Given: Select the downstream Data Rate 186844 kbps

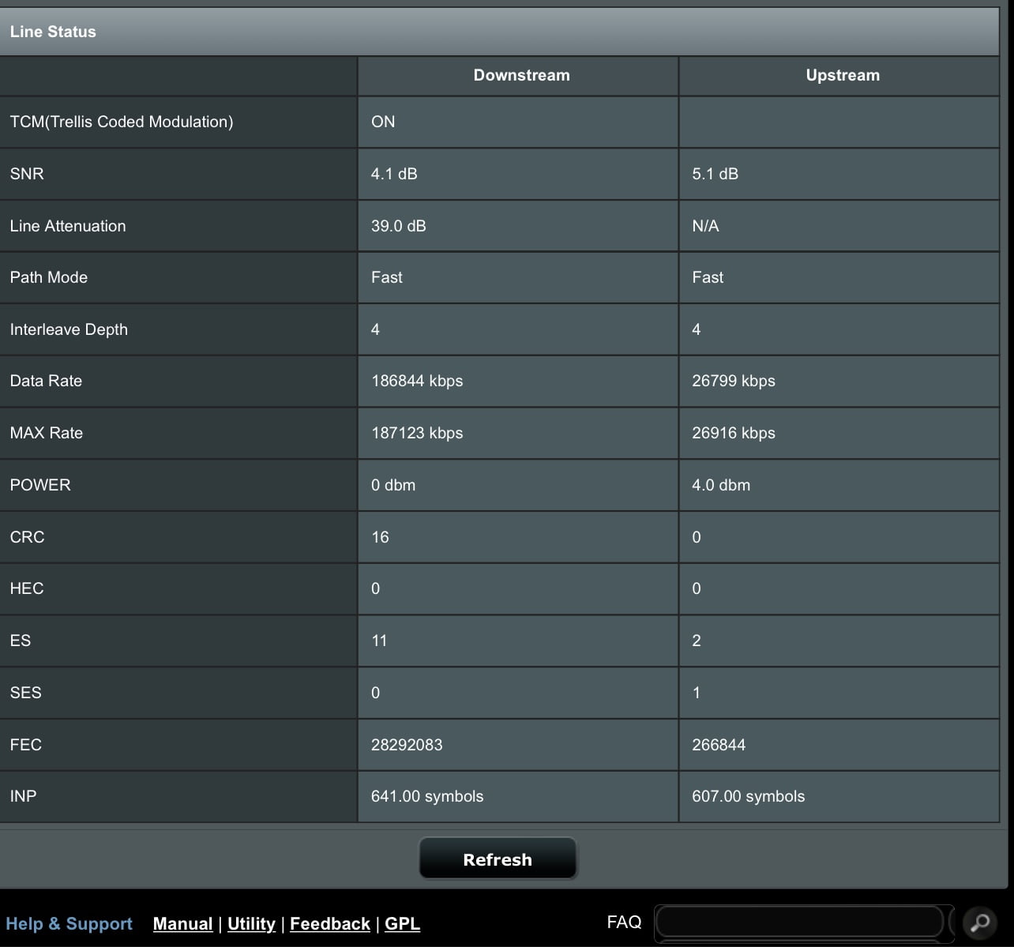Looking at the screenshot, I should (x=417, y=381).
